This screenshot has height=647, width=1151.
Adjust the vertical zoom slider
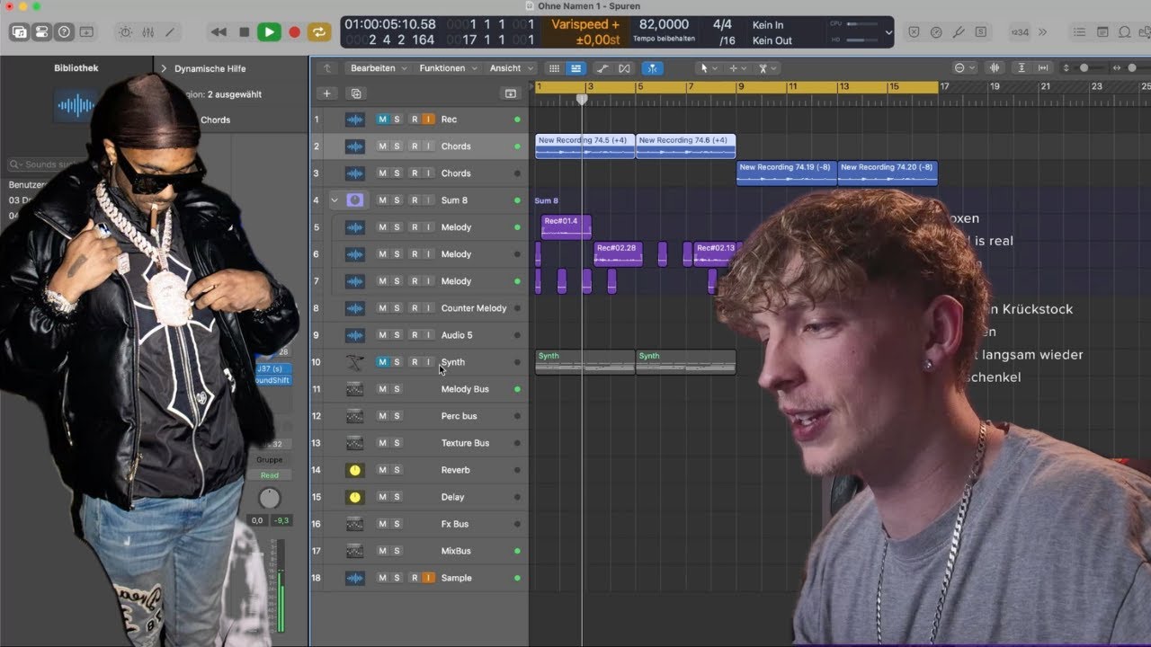[x=1086, y=68]
